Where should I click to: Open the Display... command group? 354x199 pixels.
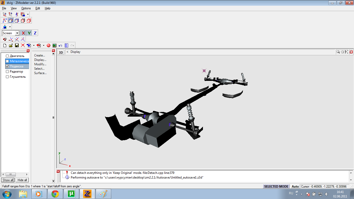[x=40, y=60]
